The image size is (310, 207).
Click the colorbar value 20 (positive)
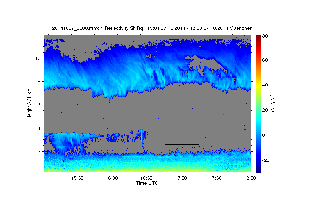(x=265, y=110)
